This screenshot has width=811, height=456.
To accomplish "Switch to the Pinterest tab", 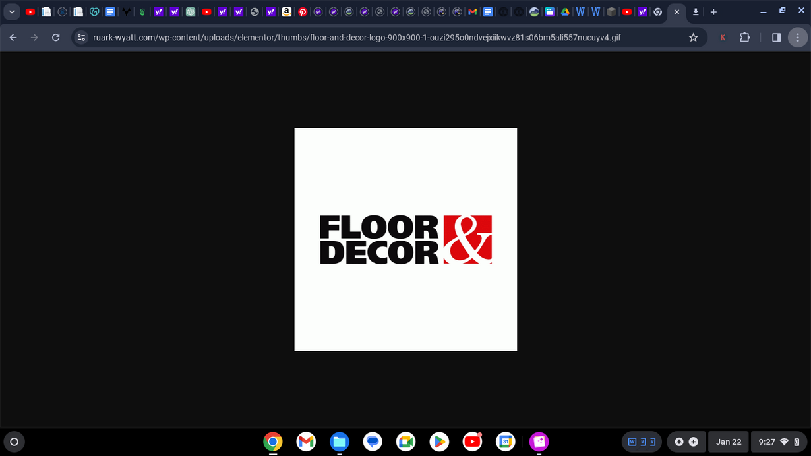I will pyautogui.click(x=303, y=12).
